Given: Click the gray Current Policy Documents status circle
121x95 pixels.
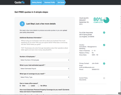Looking at the screenshot, I should coord(104,78).
